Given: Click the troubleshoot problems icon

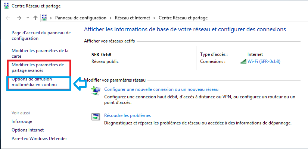Looking at the screenshot, I should [x=96, y=117].
